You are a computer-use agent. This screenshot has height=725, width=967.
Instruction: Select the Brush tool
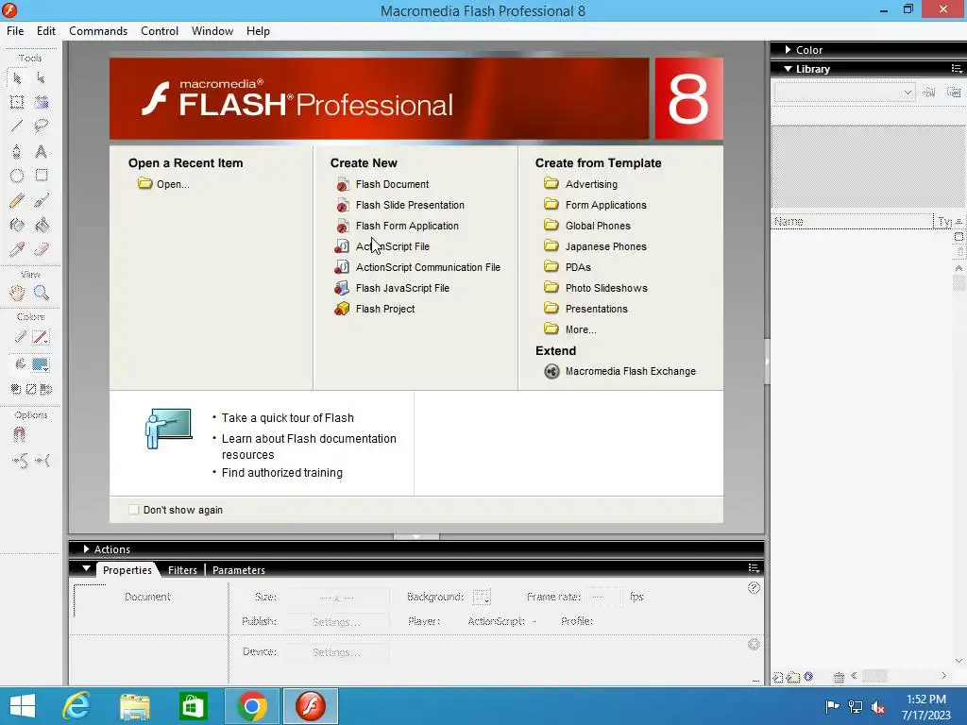click(x=42, y=200)
